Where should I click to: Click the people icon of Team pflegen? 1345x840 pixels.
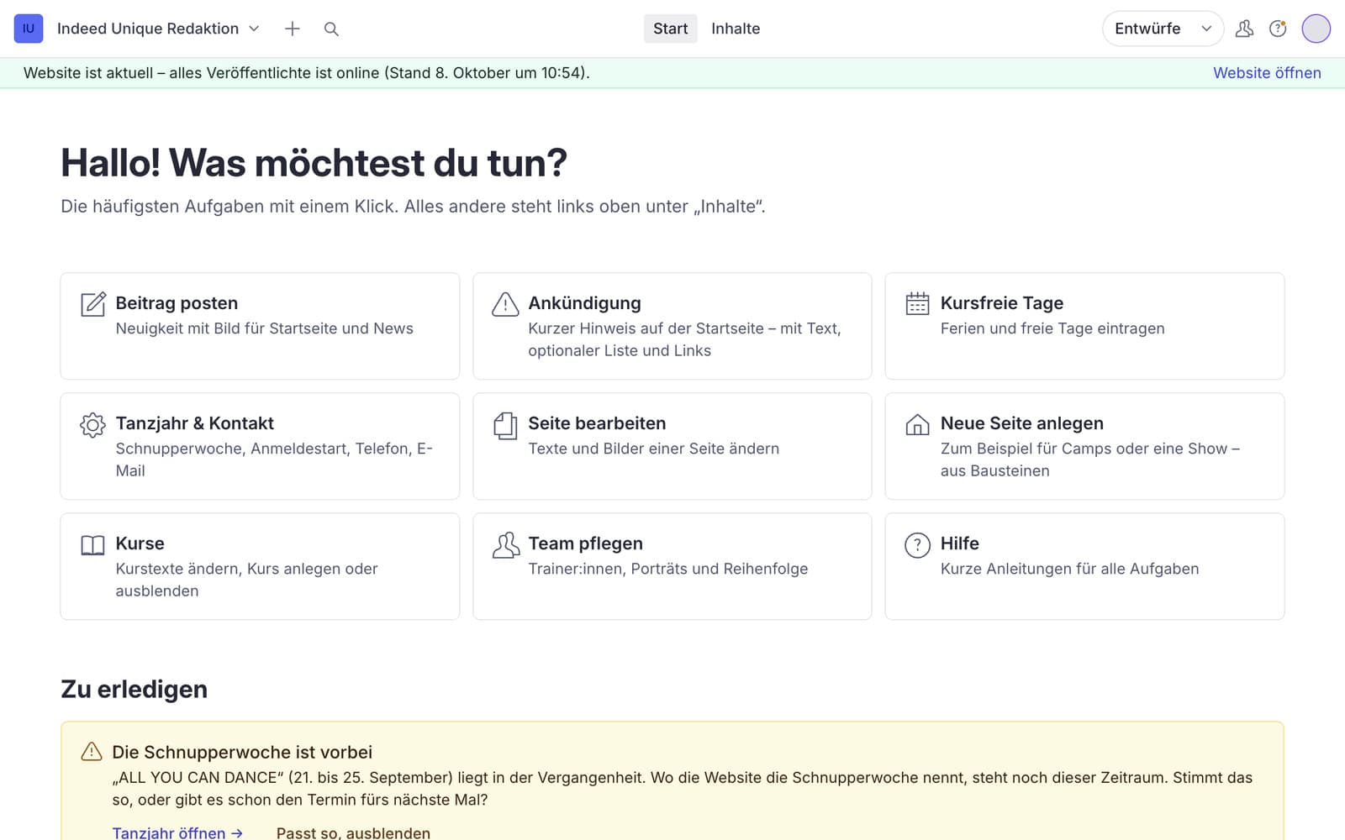click(x=505, y=545)
